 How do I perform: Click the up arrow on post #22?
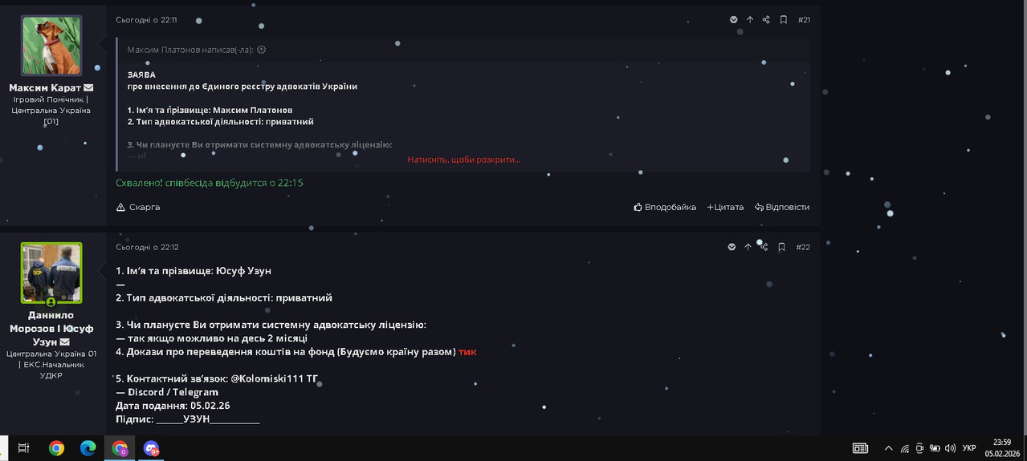tap(748, 247)
